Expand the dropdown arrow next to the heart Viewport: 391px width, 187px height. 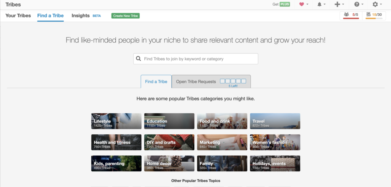[307, 5]
